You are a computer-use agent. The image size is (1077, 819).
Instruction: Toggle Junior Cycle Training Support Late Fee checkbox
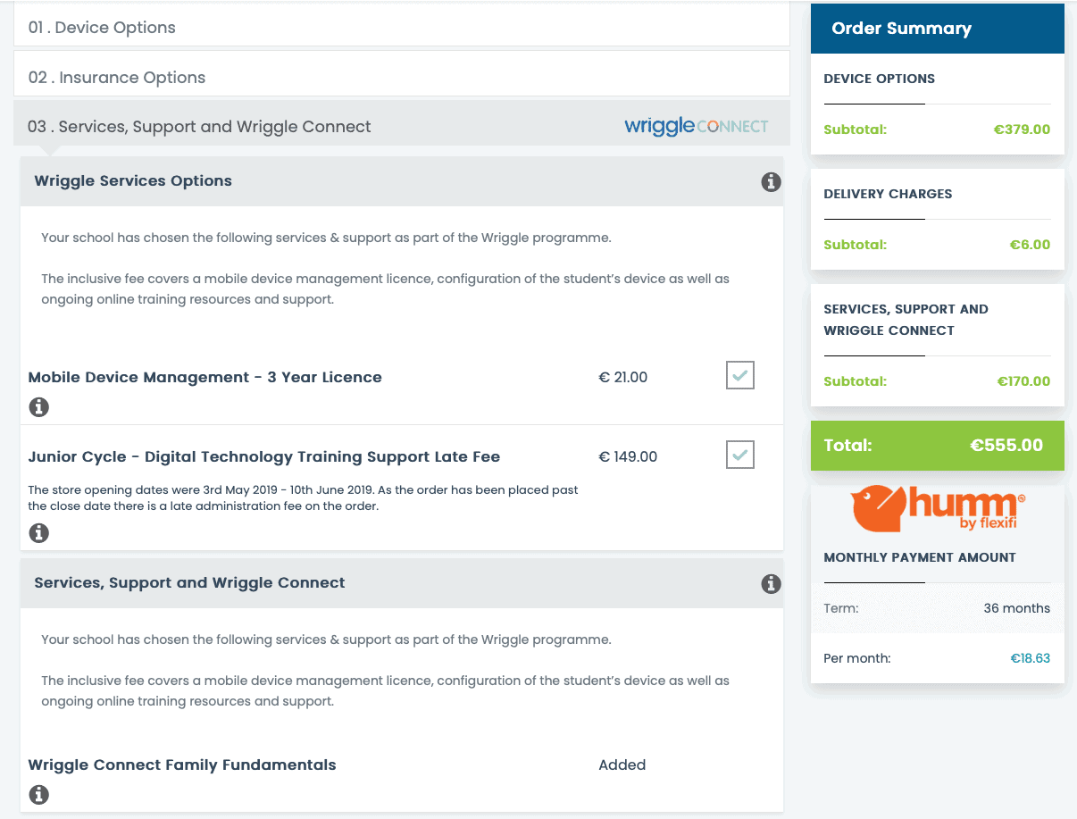[x=740, y=455]
